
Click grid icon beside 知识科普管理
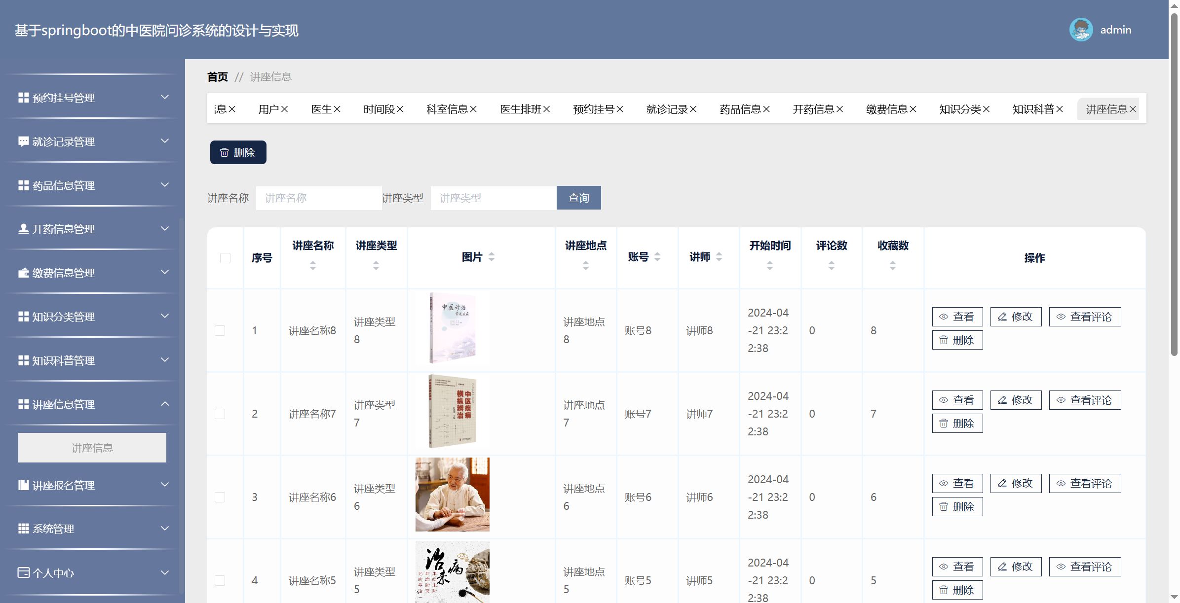pos(23,360)
